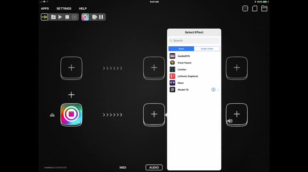Add another input with small plus sign
The height and width of the screenshot is (172, 308).
pyautogui.click(x=71, y=95)
